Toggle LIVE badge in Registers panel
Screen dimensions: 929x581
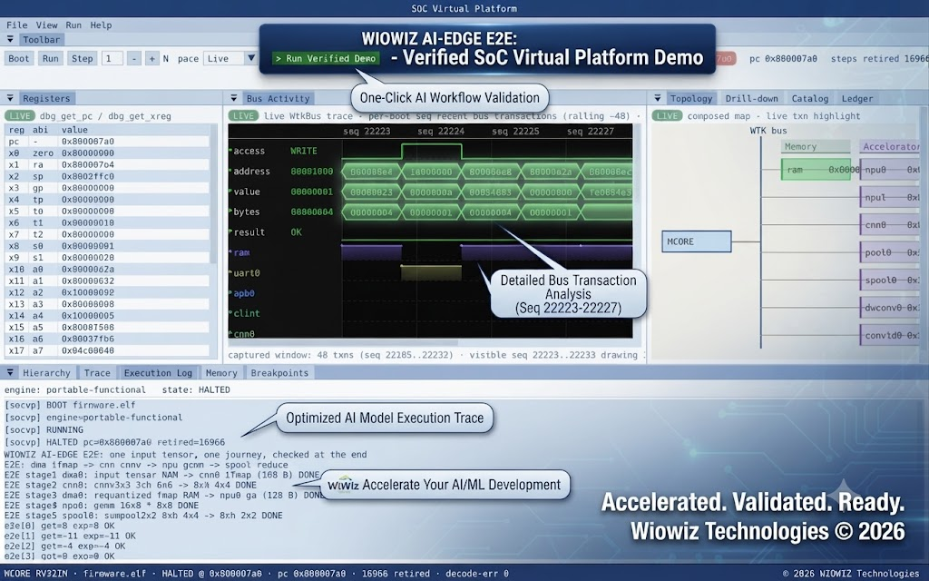tap(20, 115)
